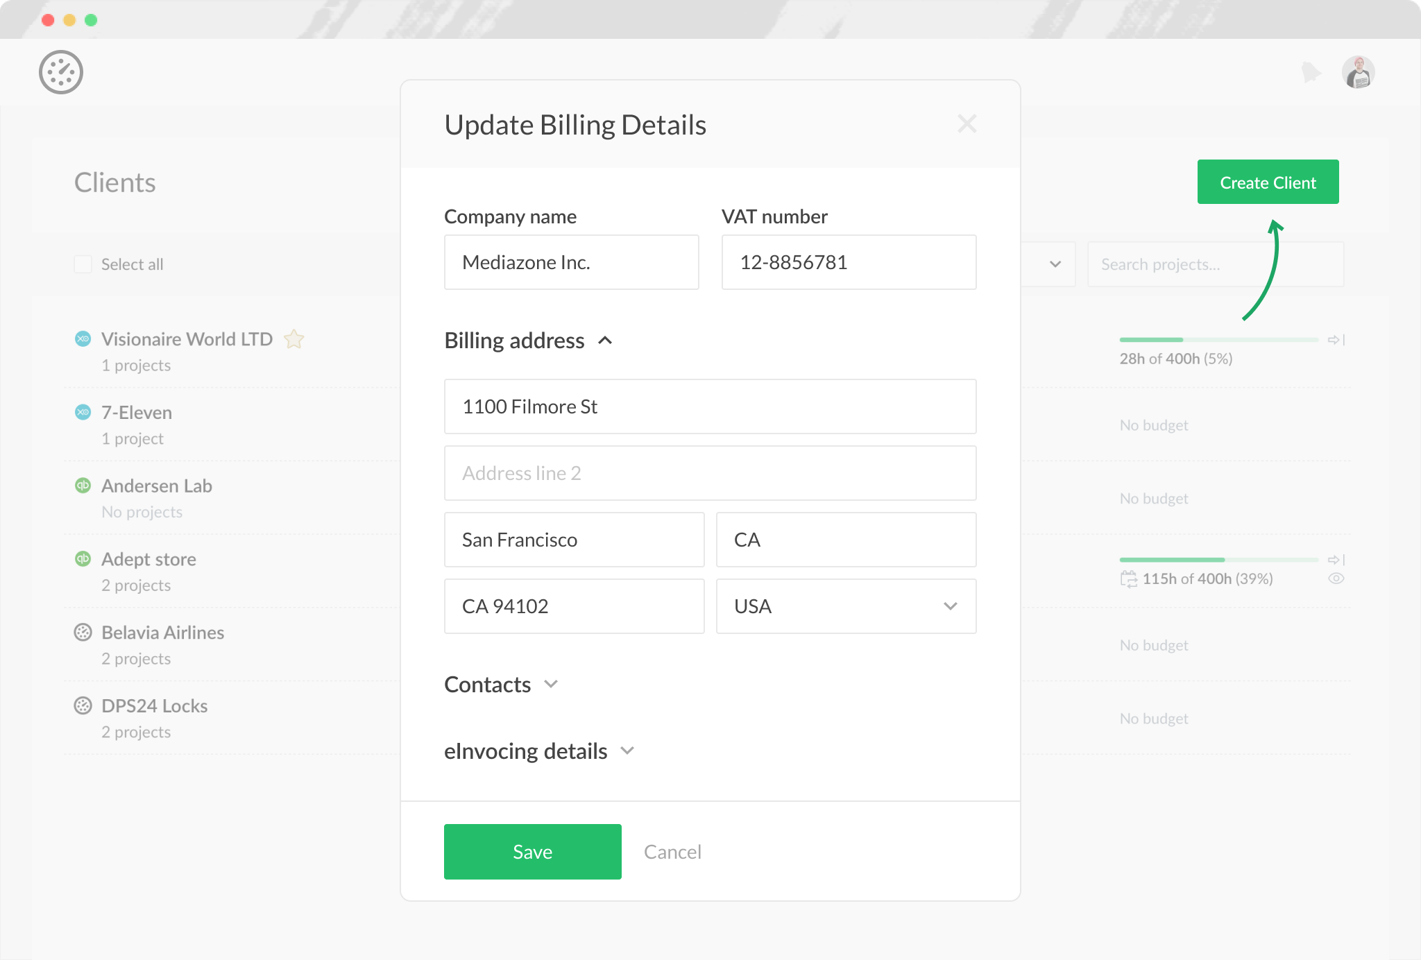
Task: Click recurring budget icon beside 115h of 400h
Action: [1128, 578]
